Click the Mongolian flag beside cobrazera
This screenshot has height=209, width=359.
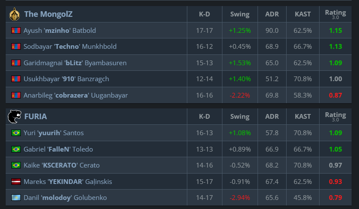(16, 95)
